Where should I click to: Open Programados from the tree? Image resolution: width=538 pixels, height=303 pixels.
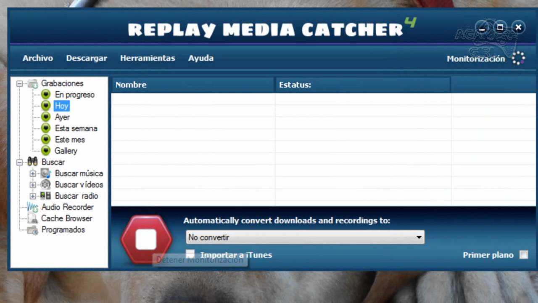63,230
